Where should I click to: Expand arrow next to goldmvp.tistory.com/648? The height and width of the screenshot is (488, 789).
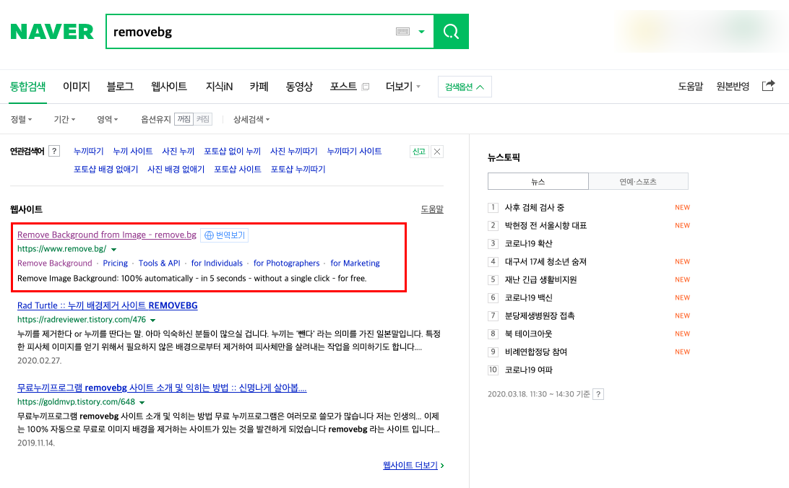pyautogui.click(x=142, y=402)
